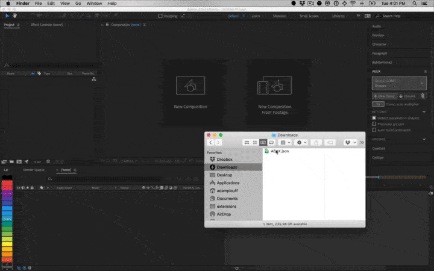
Task: Click New Composition From Footage icon
Action: 275,86
